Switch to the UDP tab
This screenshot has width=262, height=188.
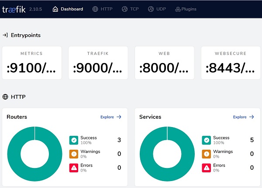pos(157,9)
